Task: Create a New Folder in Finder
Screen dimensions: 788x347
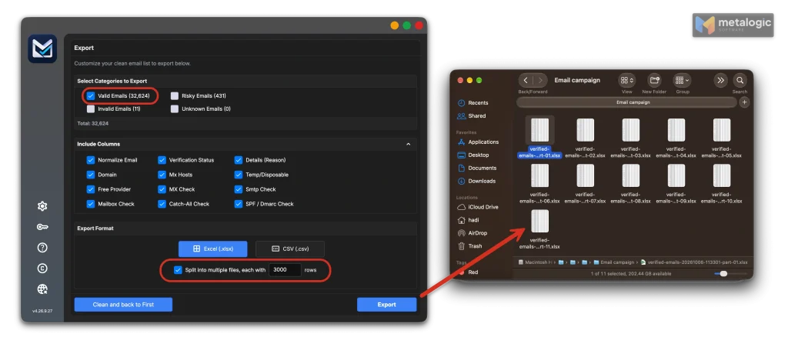Action: click(654, 80)
